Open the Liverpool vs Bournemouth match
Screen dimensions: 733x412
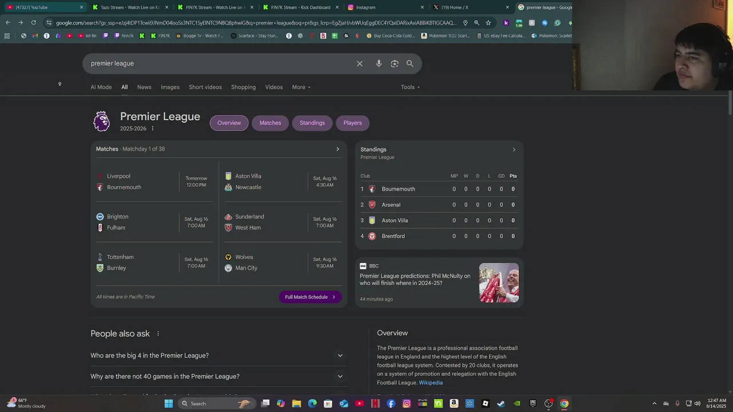(x=155, y=181)
